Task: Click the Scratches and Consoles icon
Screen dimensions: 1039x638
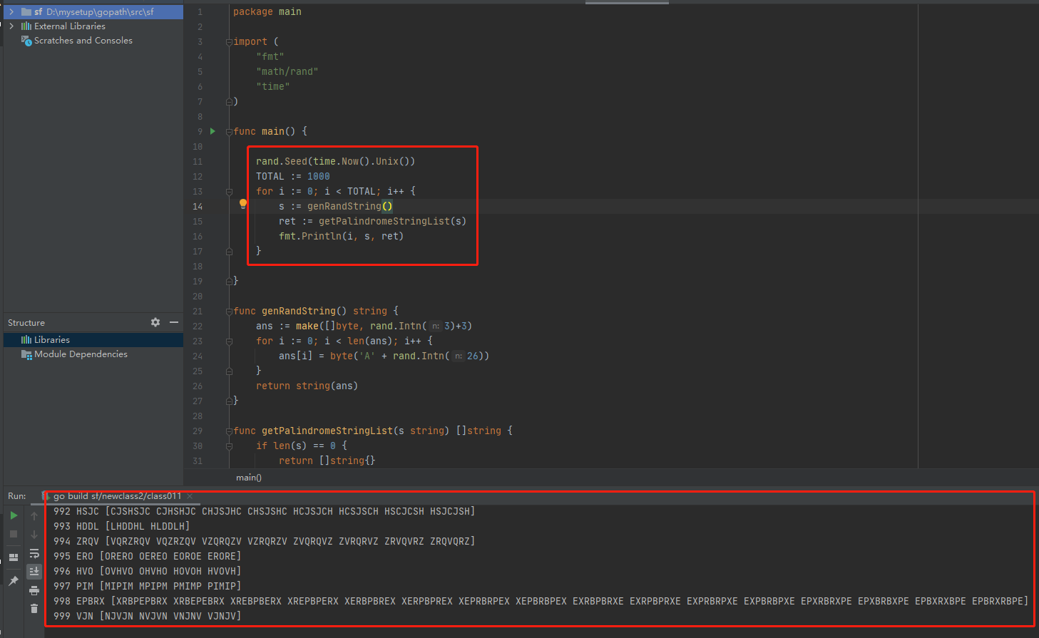Action: [26, 41]
